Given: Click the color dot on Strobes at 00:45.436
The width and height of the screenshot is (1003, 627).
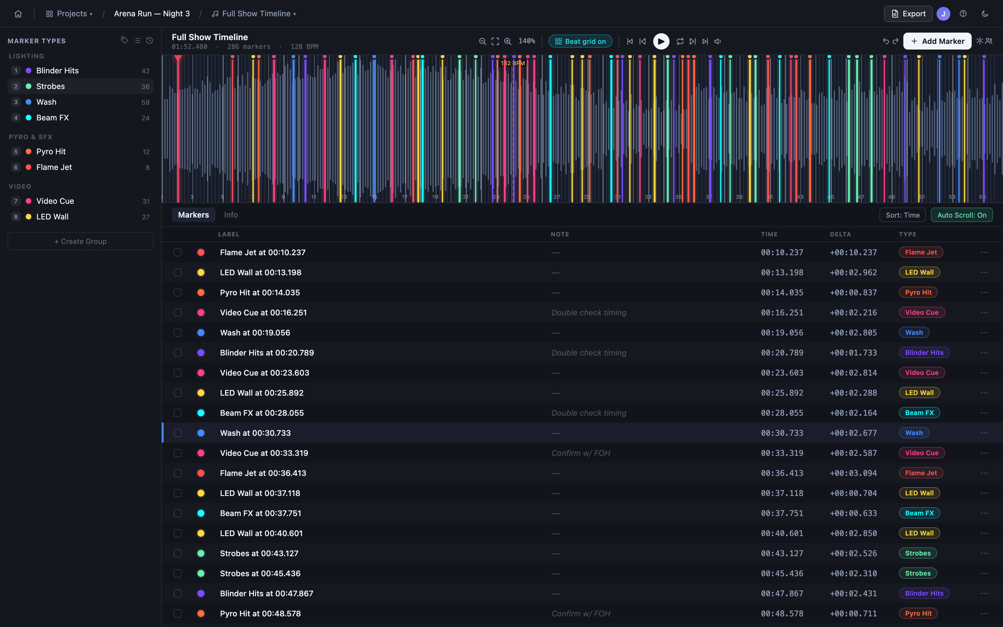Looking at the screenshot, I should click(x=201, y=573).
